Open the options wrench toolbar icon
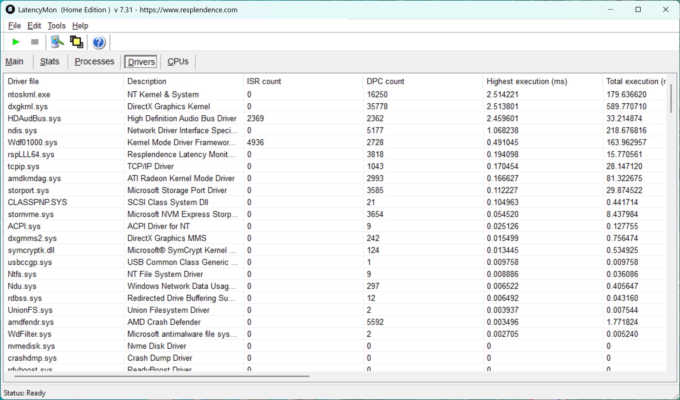This screenshot has height=400, width=680. [57, 42]
